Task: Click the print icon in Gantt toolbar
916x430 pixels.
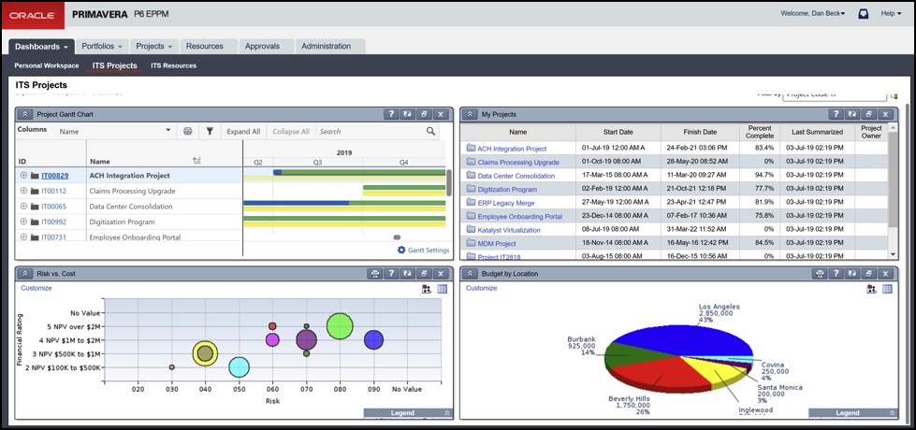Action: click(x=188, y=132)
